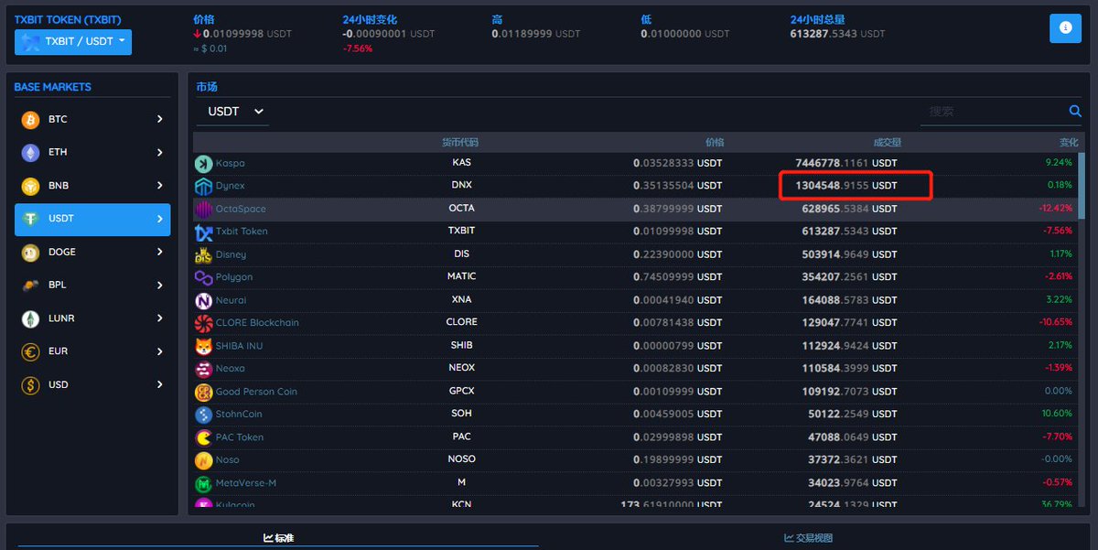Click the StohnCoin logo

coord(203,415)
